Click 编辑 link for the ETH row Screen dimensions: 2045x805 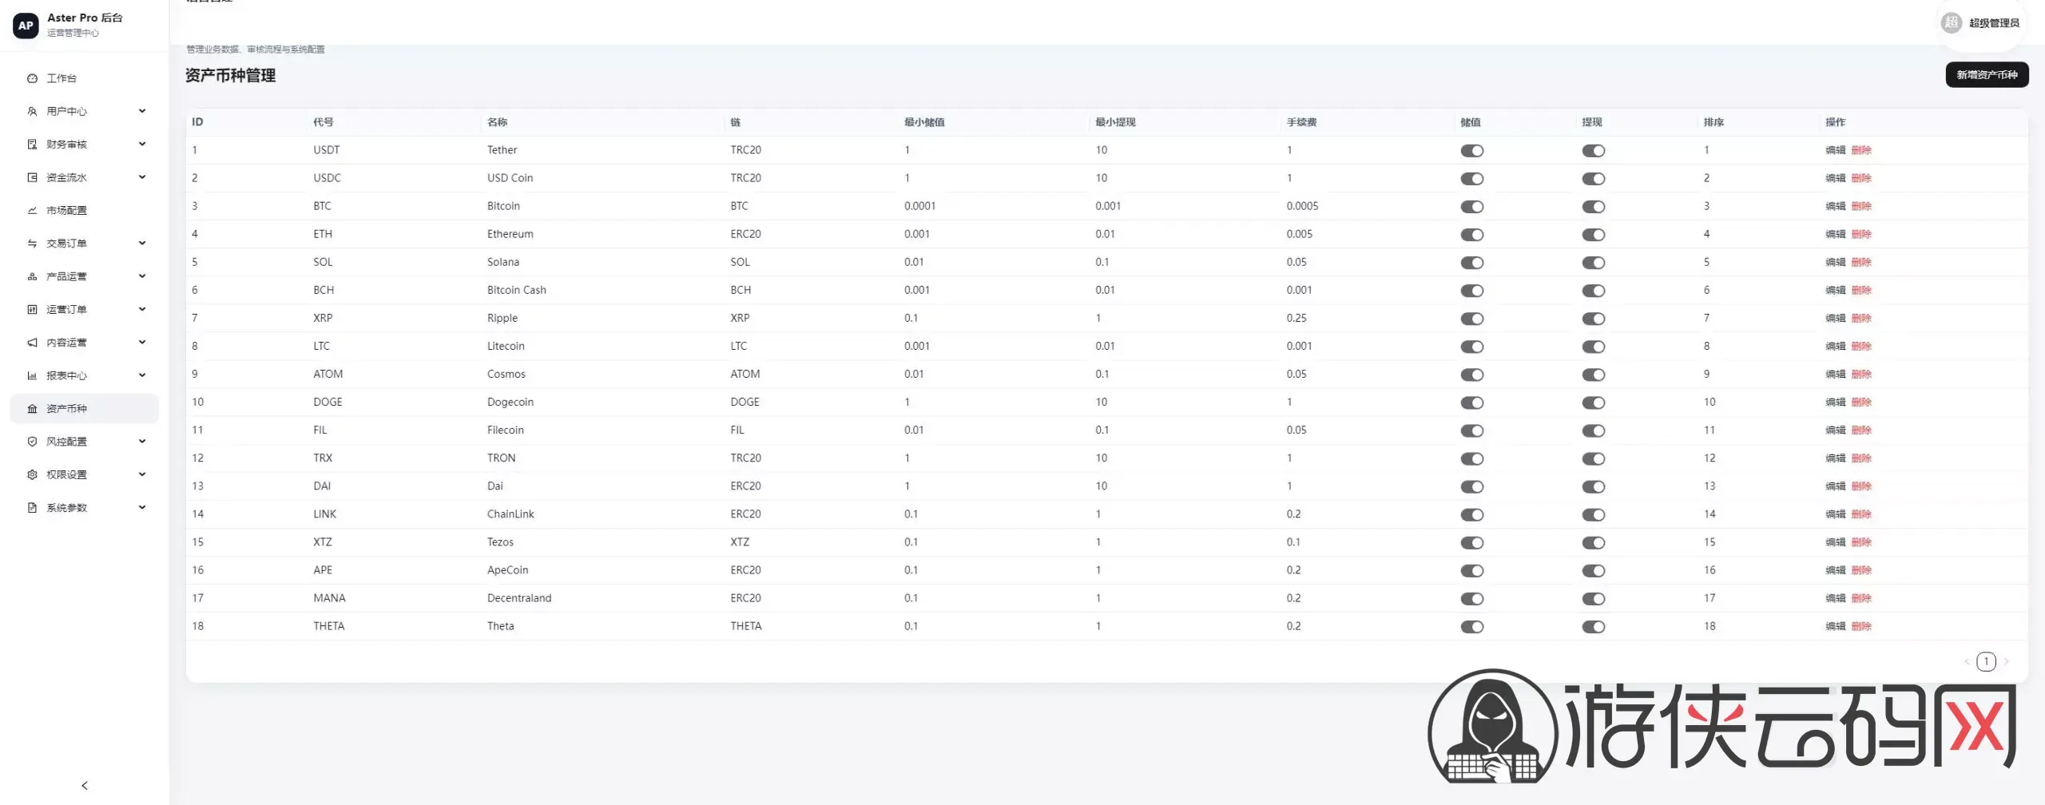click(1835, 234)
